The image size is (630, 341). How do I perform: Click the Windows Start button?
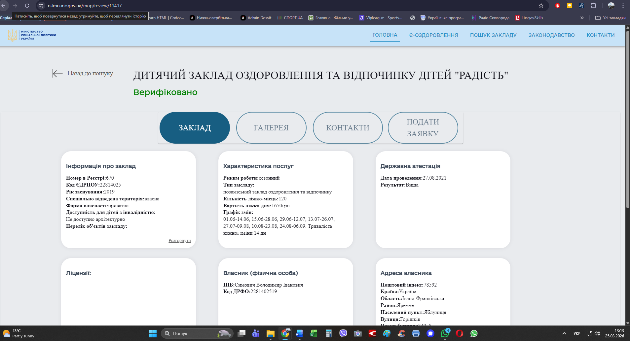pos(153,333)
